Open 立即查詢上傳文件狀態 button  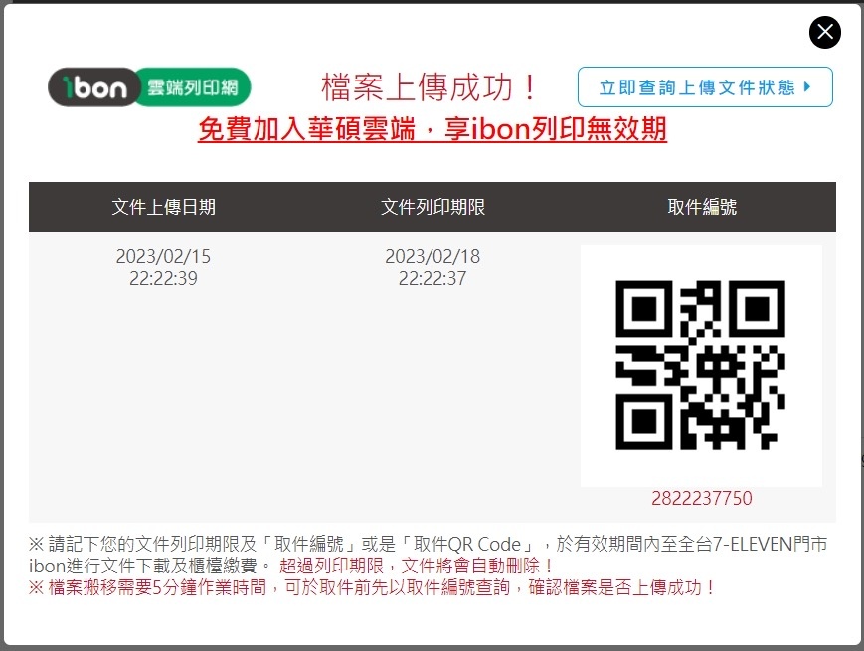pos(705,87)
